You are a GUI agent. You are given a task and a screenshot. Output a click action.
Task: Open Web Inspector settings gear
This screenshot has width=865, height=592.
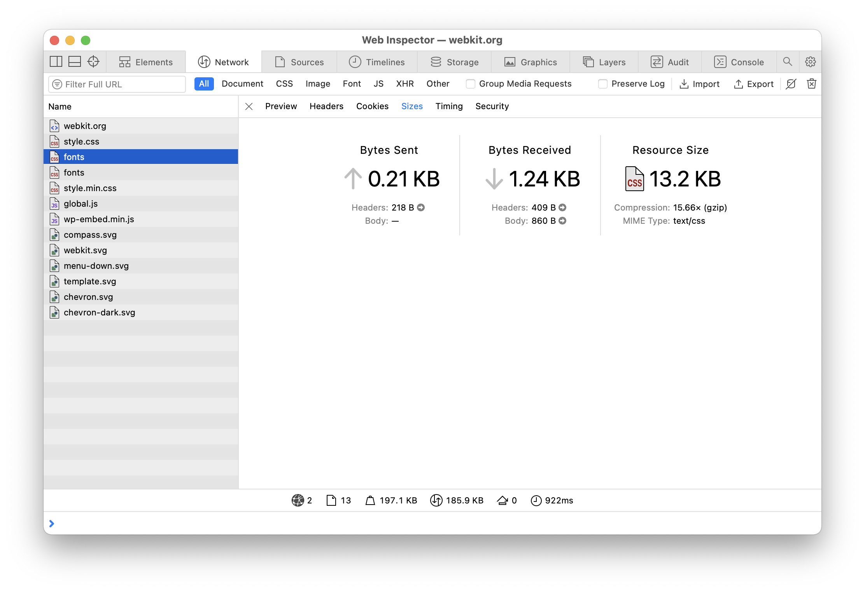point(811,62)
